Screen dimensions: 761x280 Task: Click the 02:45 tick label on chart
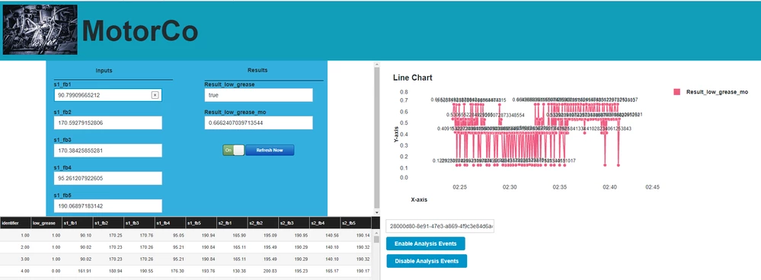652,187
